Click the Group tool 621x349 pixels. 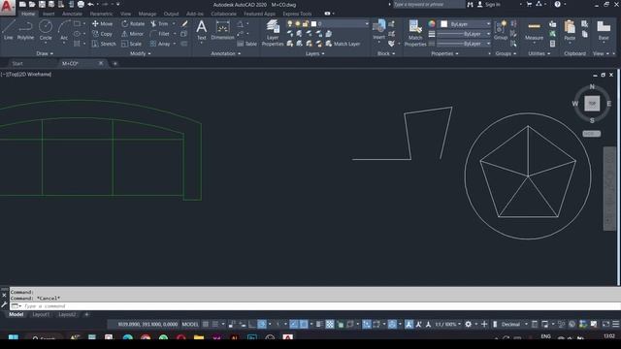(x=501, y=30)
